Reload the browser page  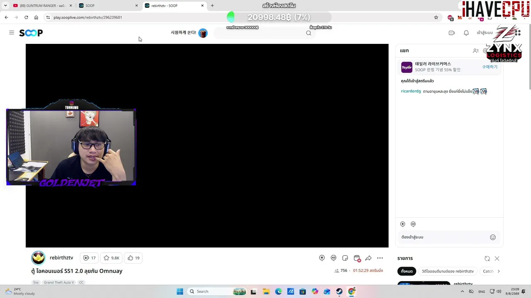tap(26, 17)
